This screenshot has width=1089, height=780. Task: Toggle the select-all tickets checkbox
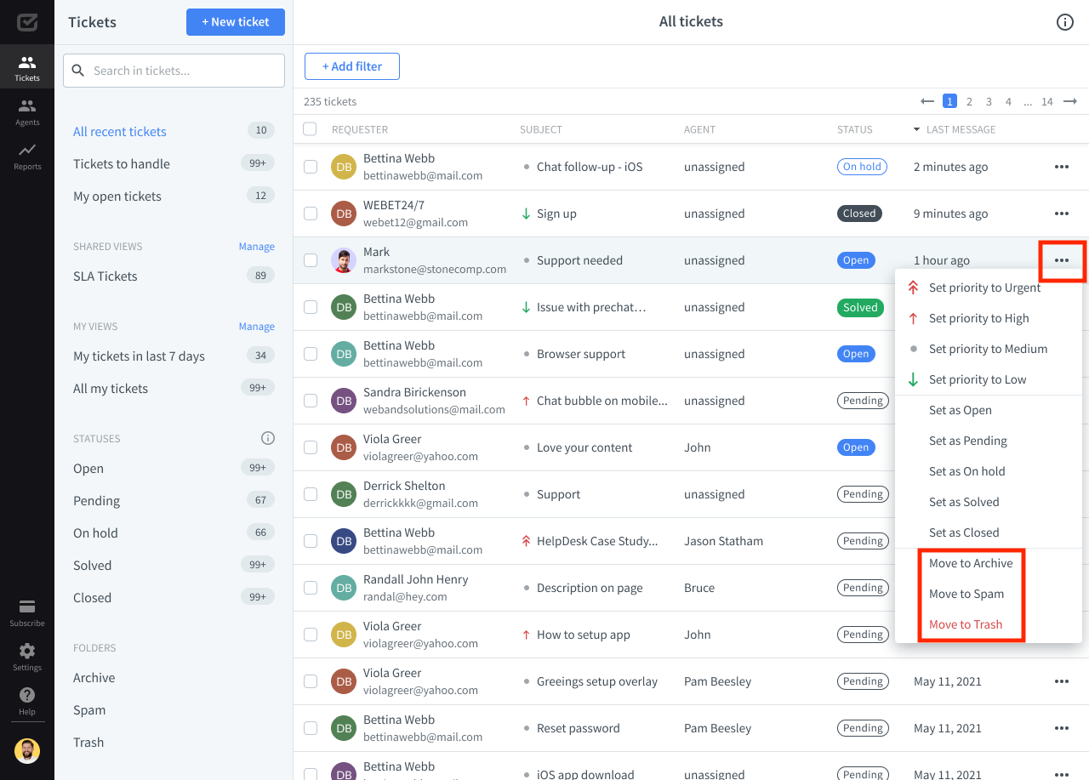311,129
